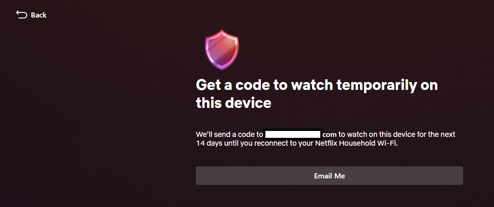This screenshot has width=494, height=207.
Task: Click 'for the next' at line end
Action: pos(437,135)
